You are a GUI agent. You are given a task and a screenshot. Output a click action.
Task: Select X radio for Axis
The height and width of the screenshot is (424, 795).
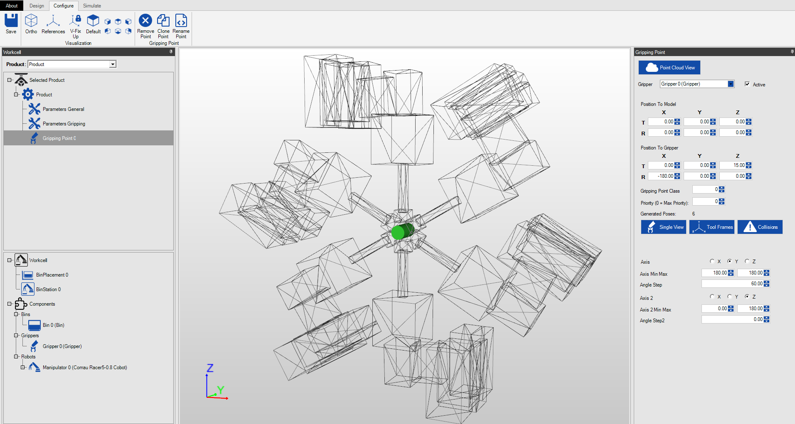[712, 261]
